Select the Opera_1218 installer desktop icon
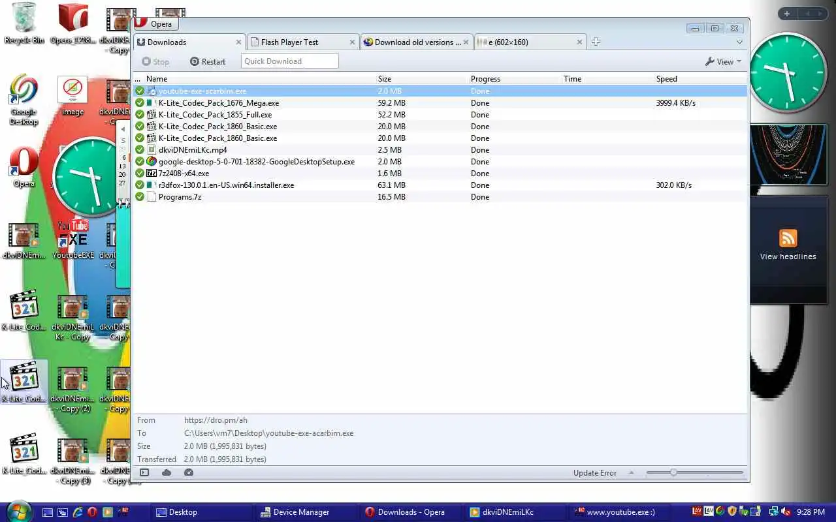 tap(72, 23)
